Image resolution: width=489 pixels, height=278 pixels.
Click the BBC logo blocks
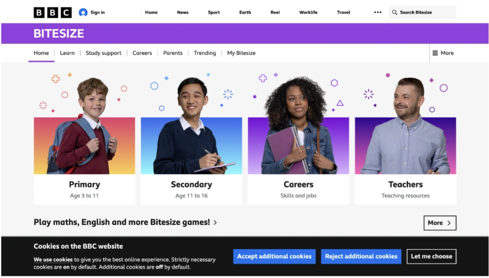coord(53,12)
